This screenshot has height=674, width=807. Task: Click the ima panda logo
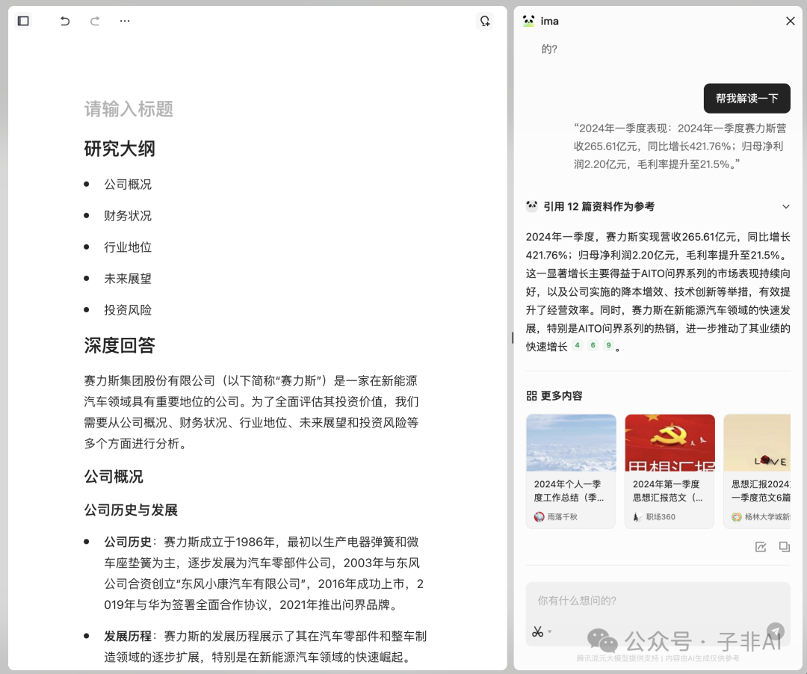tap(528, 21)
